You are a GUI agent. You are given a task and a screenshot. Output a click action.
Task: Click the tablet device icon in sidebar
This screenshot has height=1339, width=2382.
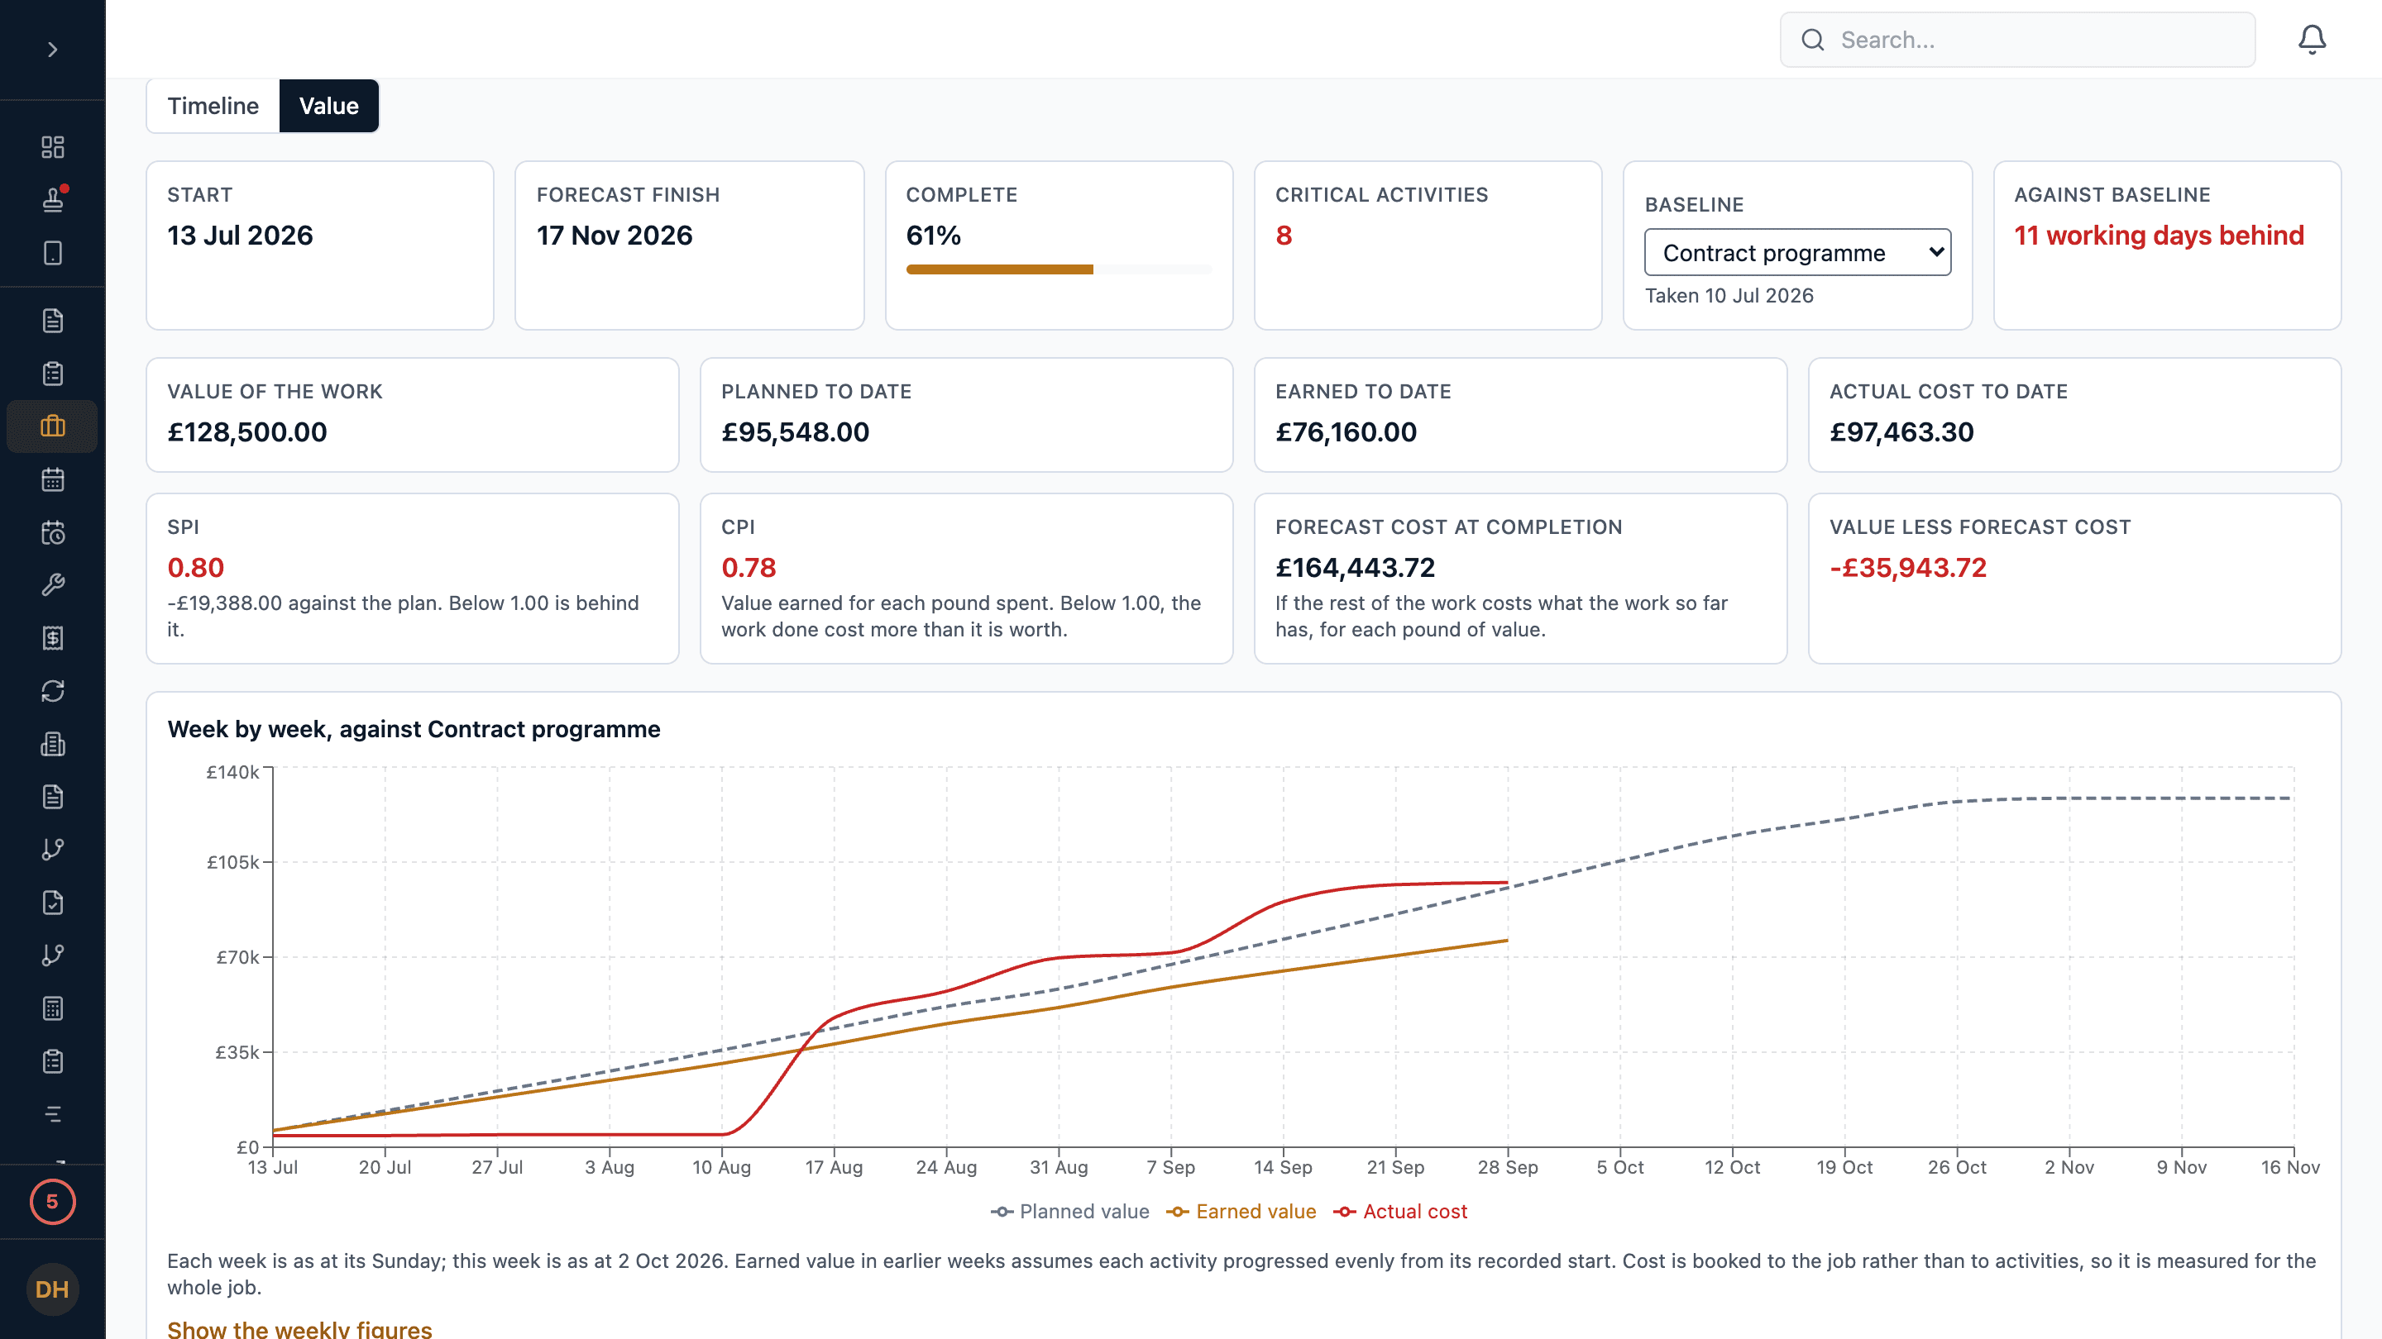point(53,253)
